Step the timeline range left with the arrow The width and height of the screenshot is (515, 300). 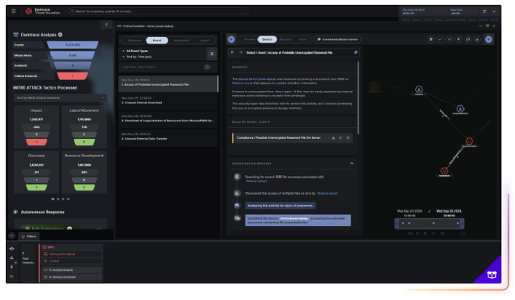pyautogui.click(x=397, y=223)
